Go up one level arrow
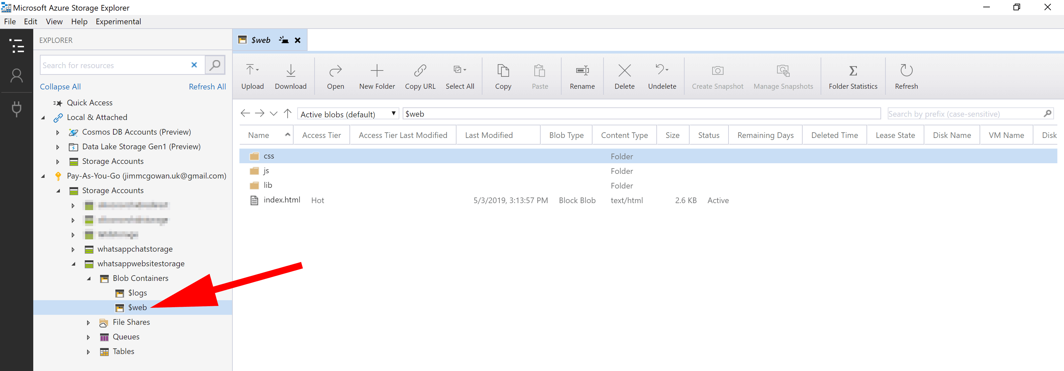1064x371 pixels. 288,113
